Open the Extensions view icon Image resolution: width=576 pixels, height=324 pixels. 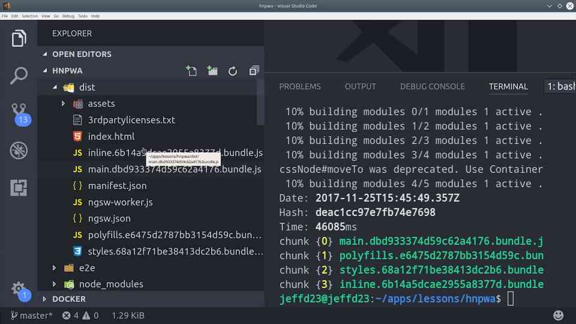(19, 187)
